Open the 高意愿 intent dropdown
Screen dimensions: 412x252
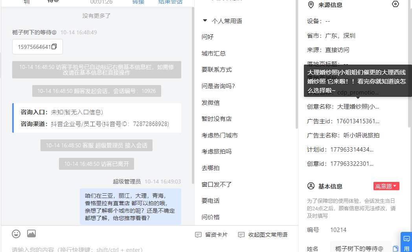pyautogui.click(x=386, y=186)
